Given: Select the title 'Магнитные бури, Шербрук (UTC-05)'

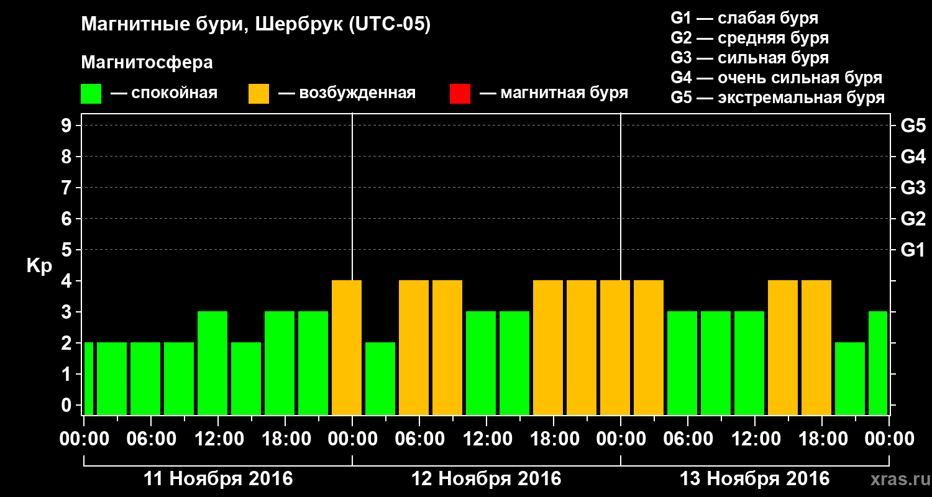Looking at the screenshot, I should pos(255,25).
